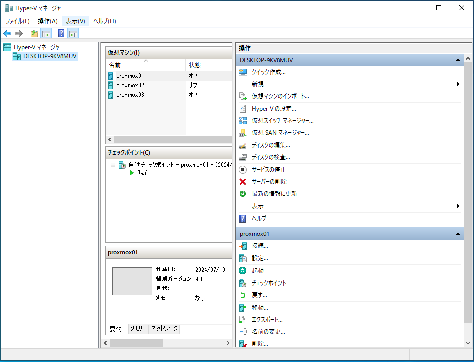Click the Quick Create (クイック作成) icon

[x=243, y=72]
